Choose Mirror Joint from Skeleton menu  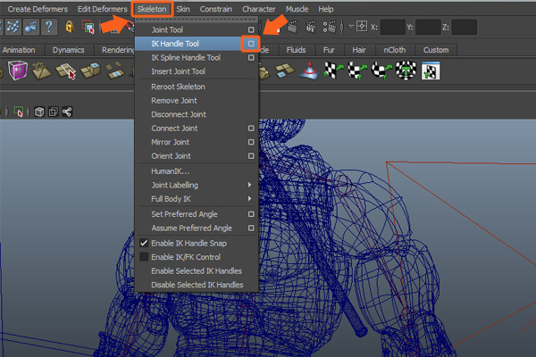tap(170, 142)
